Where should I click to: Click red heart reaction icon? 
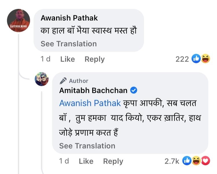coord(205,161)
